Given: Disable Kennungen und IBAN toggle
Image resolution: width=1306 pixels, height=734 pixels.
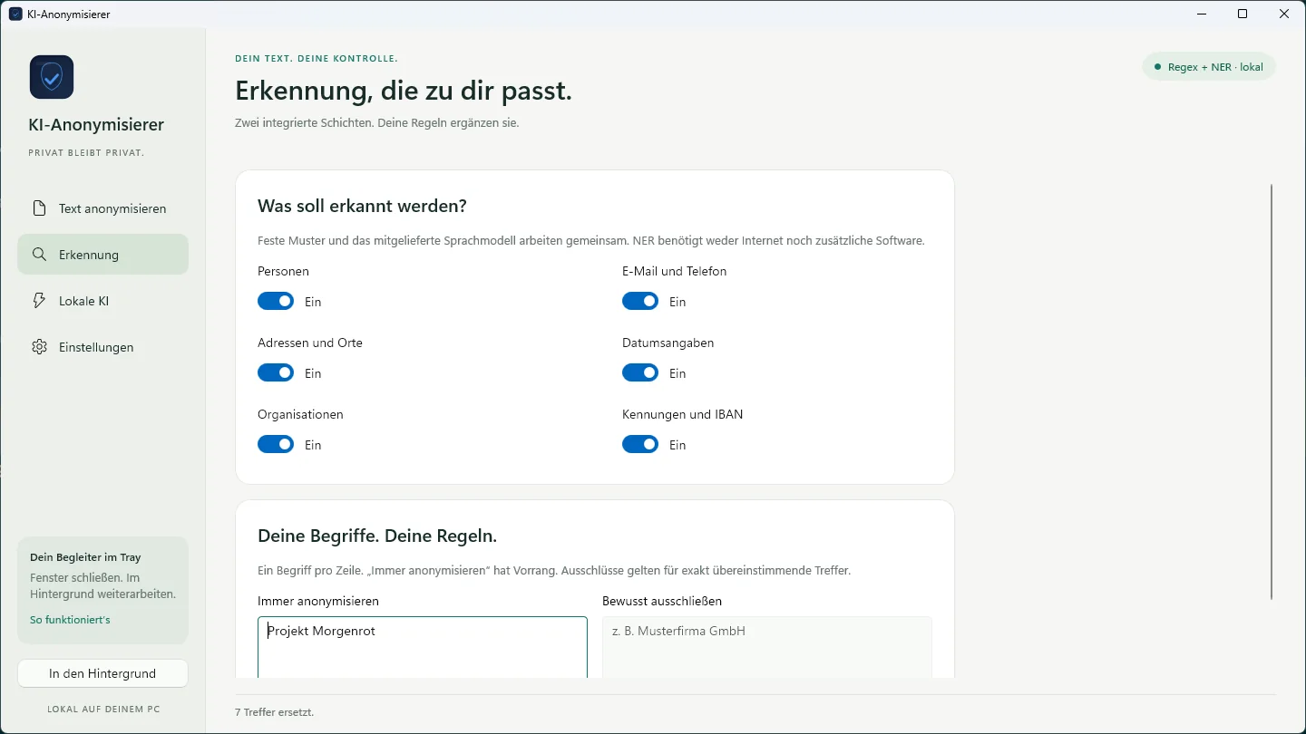Looking at the screenshot, I should click(x=640, y=444).
